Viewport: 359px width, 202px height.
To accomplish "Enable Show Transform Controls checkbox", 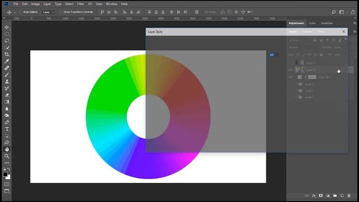I will (x=61, y=12).
